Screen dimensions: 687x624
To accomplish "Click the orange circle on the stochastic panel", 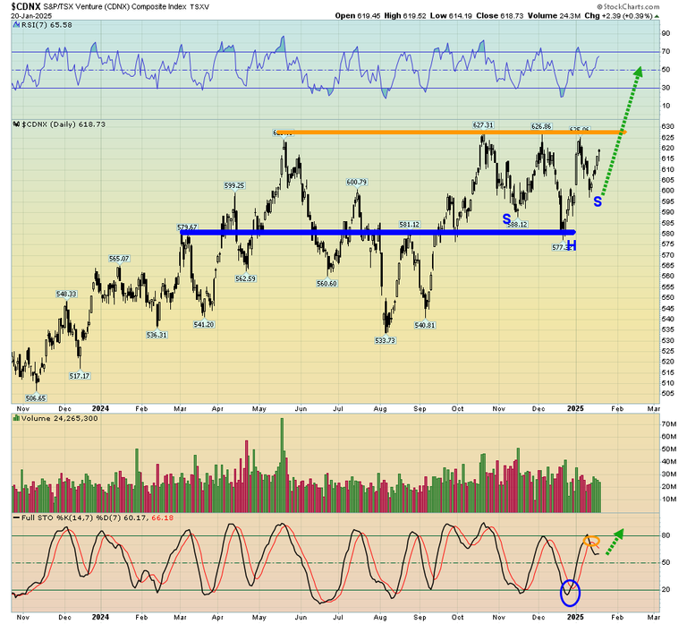I will (591, 541).
